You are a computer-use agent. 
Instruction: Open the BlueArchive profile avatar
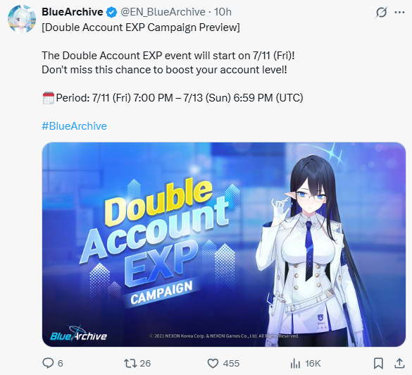tap(22, 19)
